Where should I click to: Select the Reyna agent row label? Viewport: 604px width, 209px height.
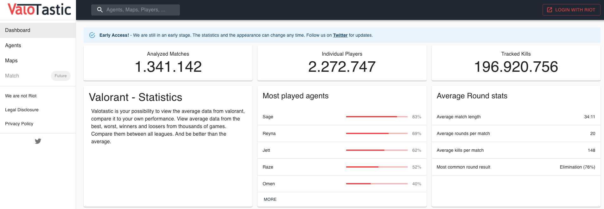269,133
